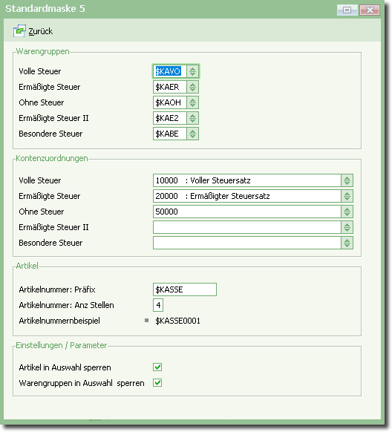
Task: Click the Artikelnummer Präfix $KASSE field
Action: 185,289
